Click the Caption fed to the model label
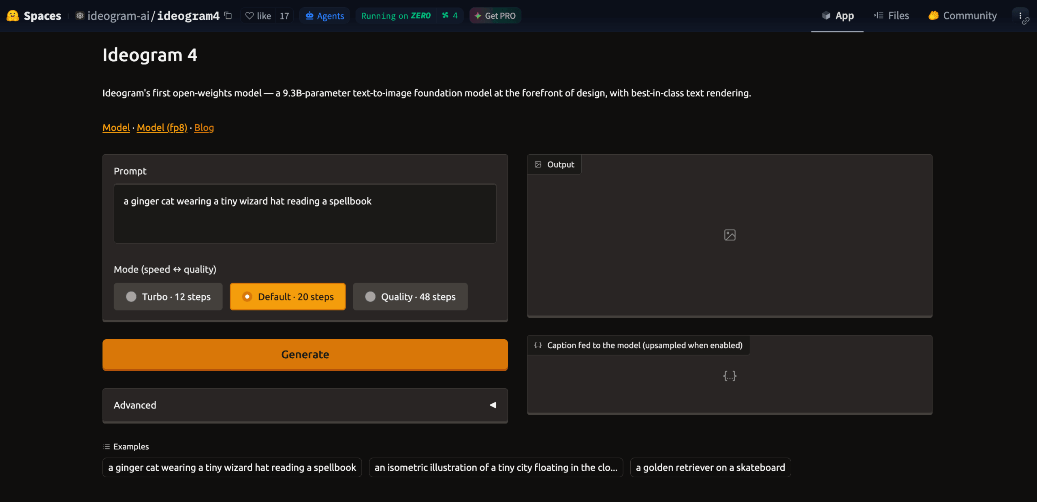The image size is (1037, 502). (x=638, y=345)
